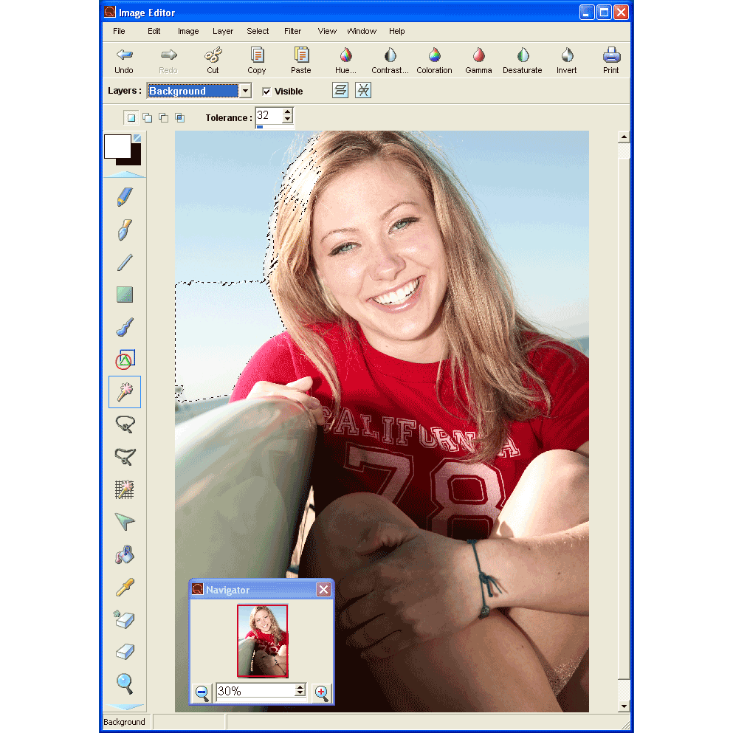Pick the Line drawing tool
The height and width of the screenshot is (733, 733).
coord(124,262)
